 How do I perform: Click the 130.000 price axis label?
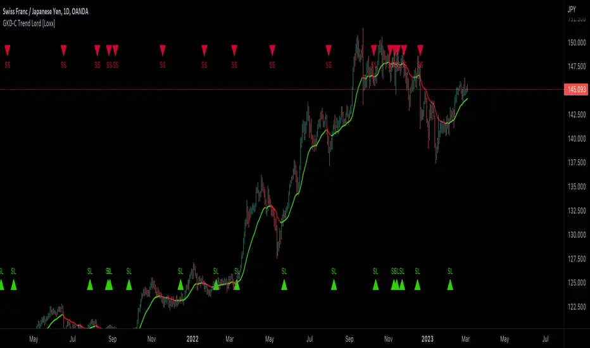[577, 235]
